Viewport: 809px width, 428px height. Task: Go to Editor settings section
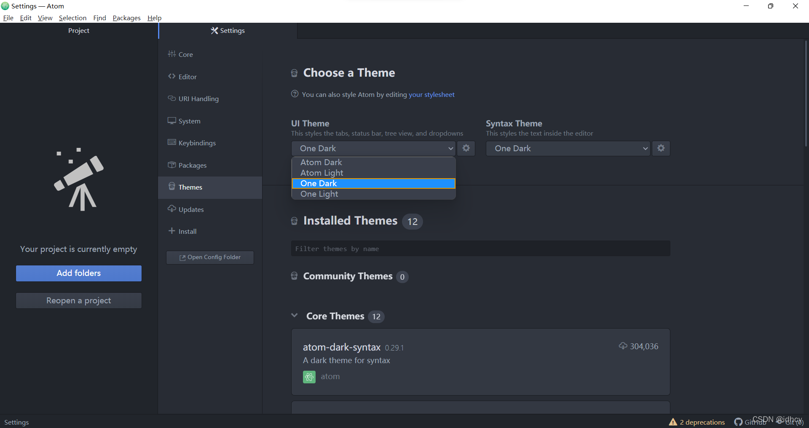210,77
